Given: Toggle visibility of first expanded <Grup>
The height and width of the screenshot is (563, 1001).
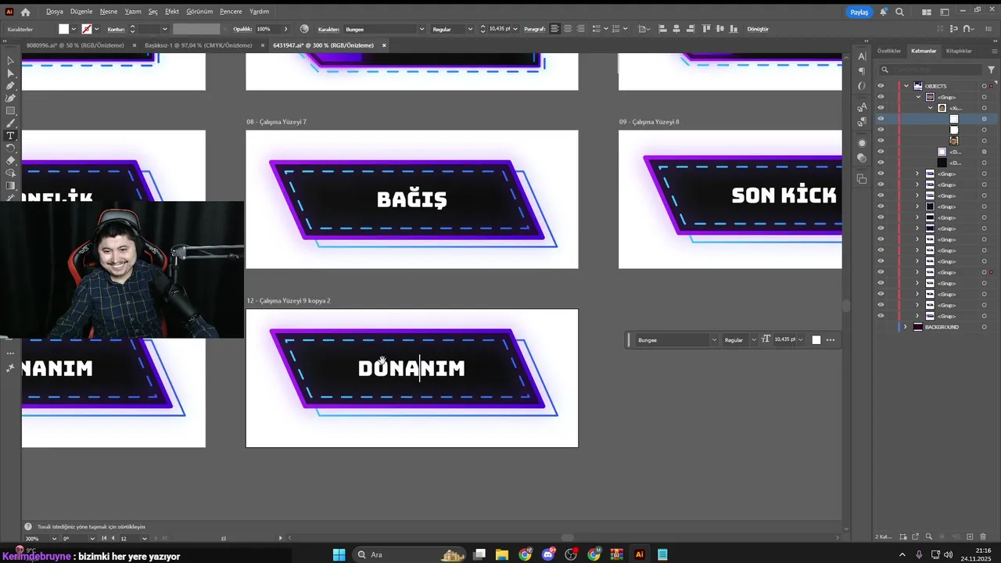Looking at the screenshot, I should [881, 97].
